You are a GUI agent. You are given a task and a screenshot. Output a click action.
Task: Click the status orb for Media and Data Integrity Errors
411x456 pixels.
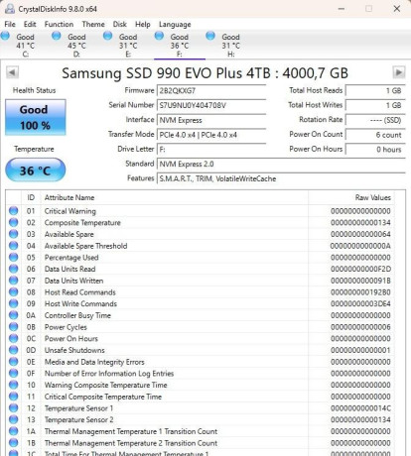[14, 362]
